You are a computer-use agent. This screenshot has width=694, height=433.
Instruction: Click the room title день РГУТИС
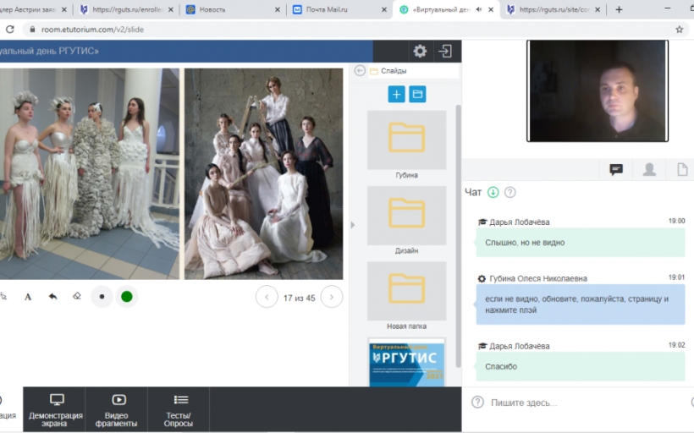(x=49, y=51)
